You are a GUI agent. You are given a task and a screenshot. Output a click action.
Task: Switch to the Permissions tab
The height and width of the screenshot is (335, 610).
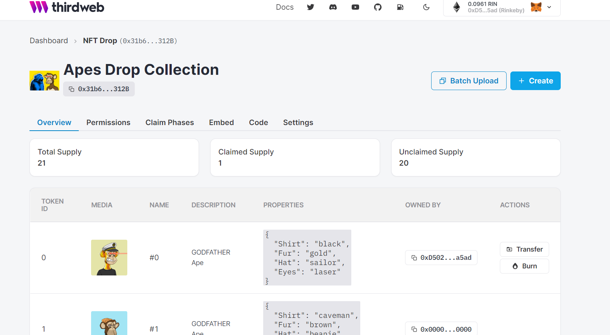point(108,122)
